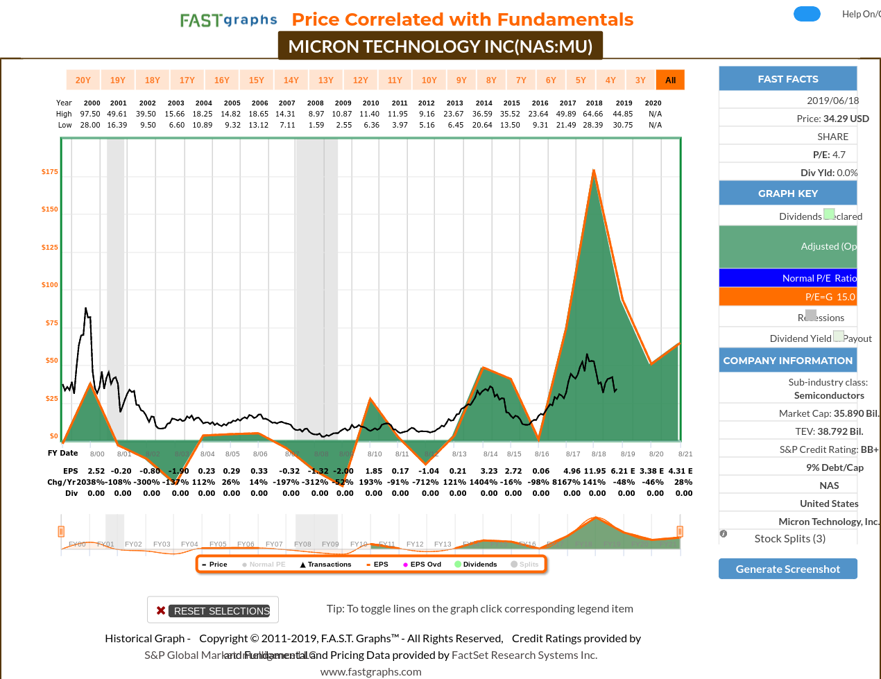This screenshot has width=881, height=679.
Task: Click the Adjusted Operating Earnings green key
Action: click(788, 246)
